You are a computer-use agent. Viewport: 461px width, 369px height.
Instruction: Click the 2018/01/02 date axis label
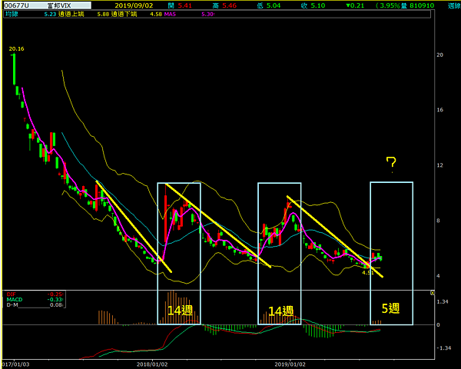[x=152, y=364]
